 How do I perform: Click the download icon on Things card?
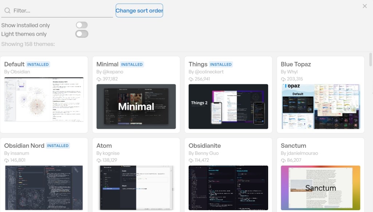[191, 79]
